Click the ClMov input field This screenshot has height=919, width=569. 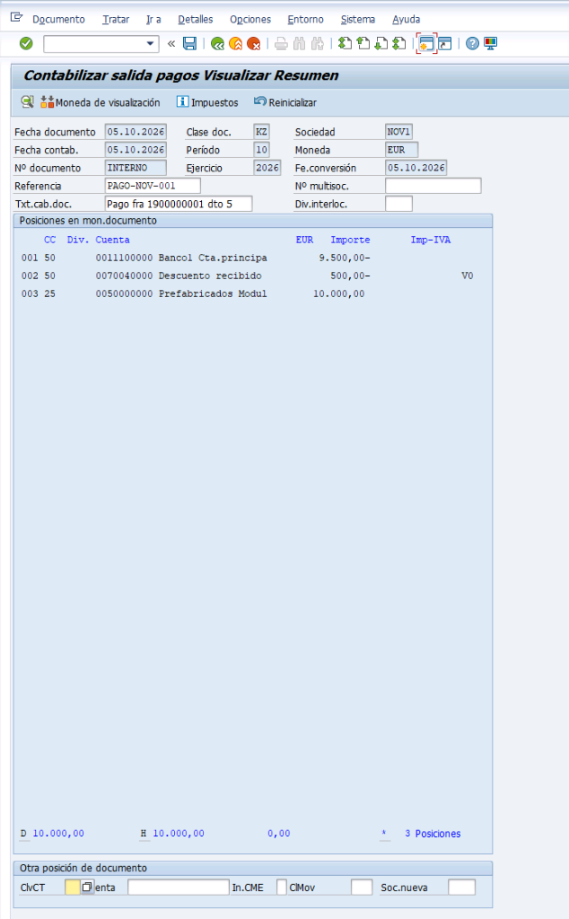(x=362, y=887)
